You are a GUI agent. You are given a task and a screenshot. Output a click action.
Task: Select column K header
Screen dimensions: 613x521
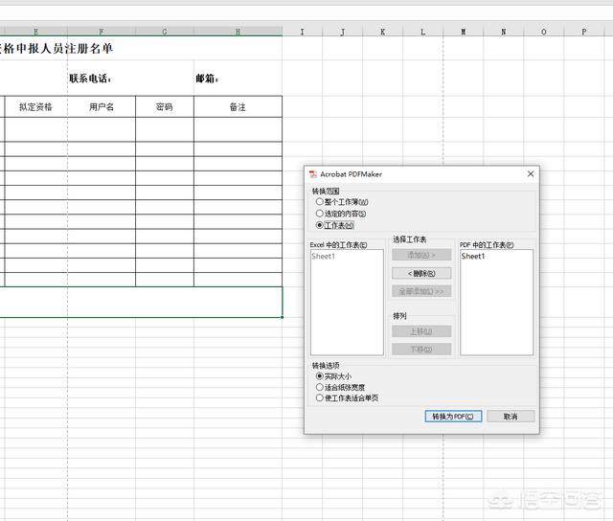[x=383, y=32]
